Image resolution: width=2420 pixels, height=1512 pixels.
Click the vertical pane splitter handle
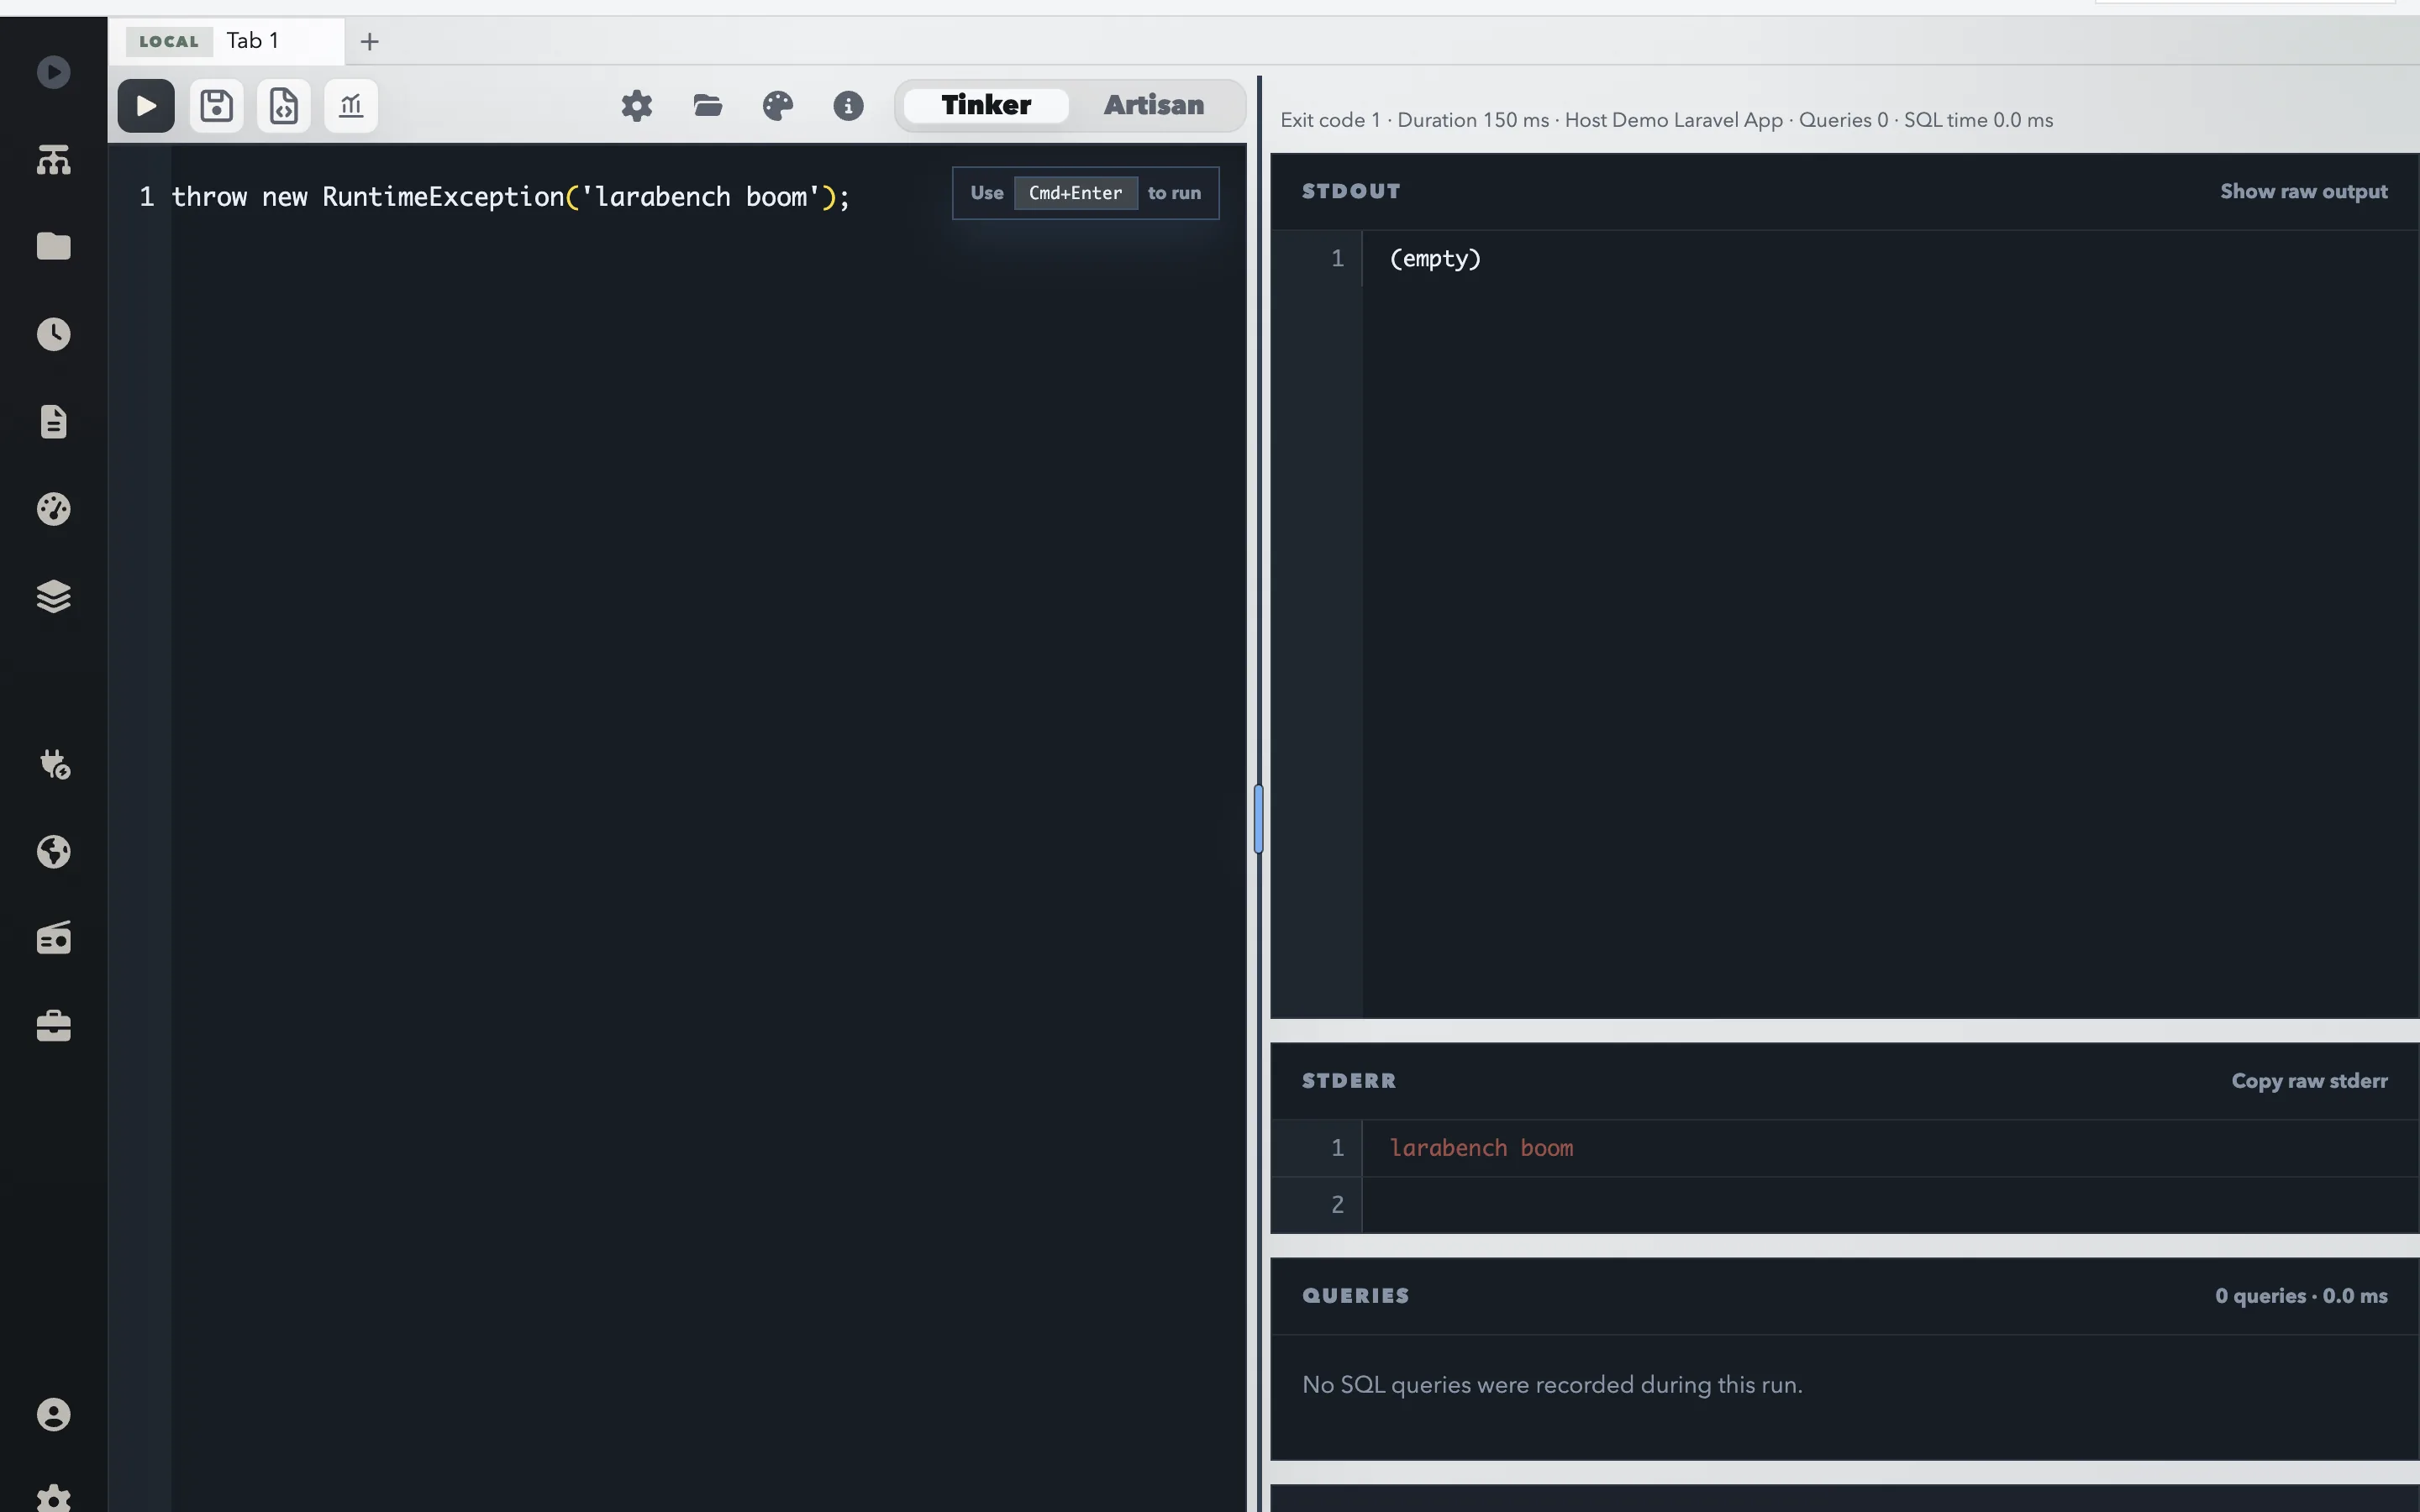pyautogui.click(x=1258, y=819)
